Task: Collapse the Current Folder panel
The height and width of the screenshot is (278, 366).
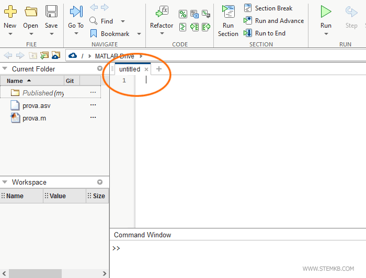Action: pos(5,69)
